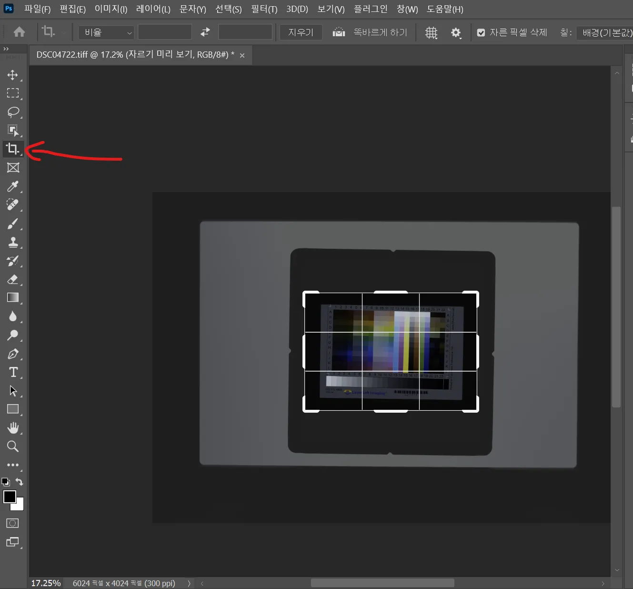Select the Zoom magnifier tool
This screenshot has width=633, height=589.
click(x=13, y=447)
